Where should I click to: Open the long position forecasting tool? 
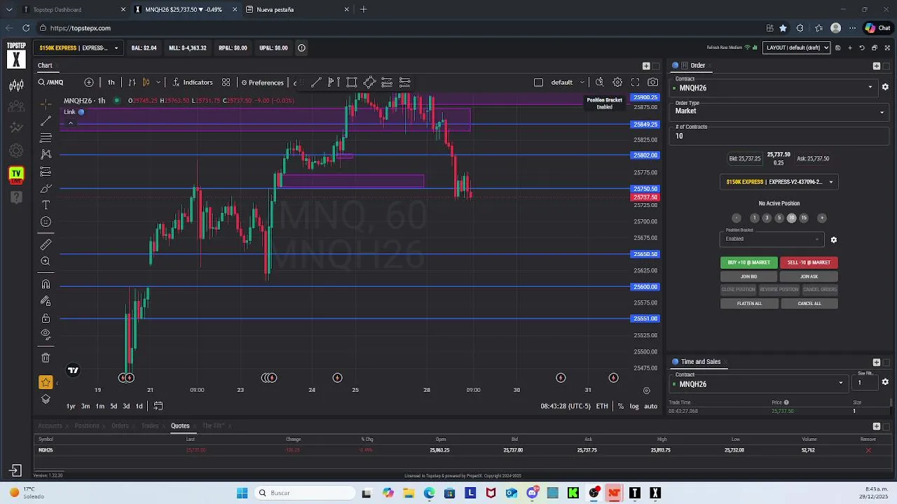(x=46, y=171)
